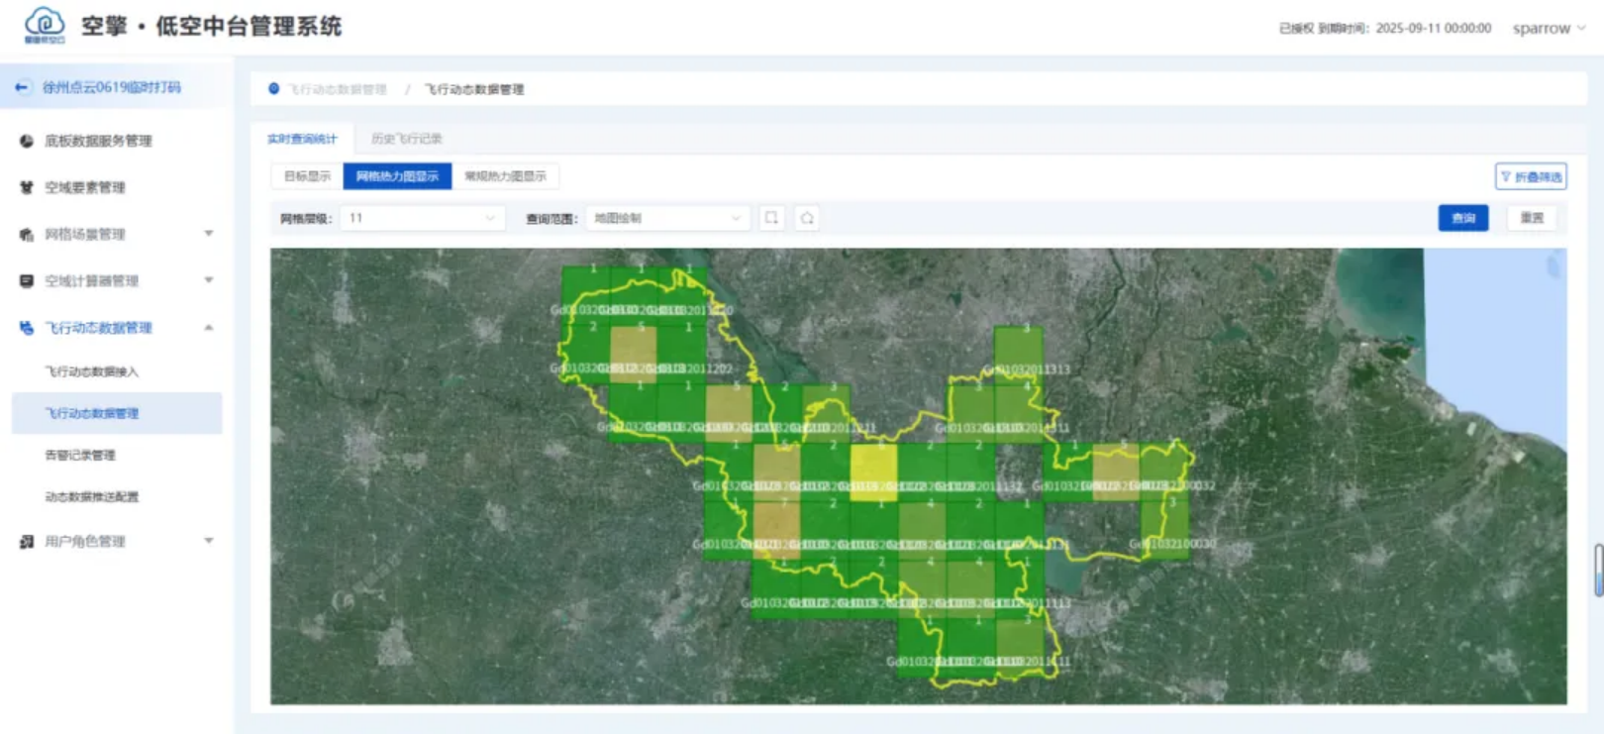Switch to the 历史飞行记录 tab
This screenshot has height=734, width=1604.
406,139
